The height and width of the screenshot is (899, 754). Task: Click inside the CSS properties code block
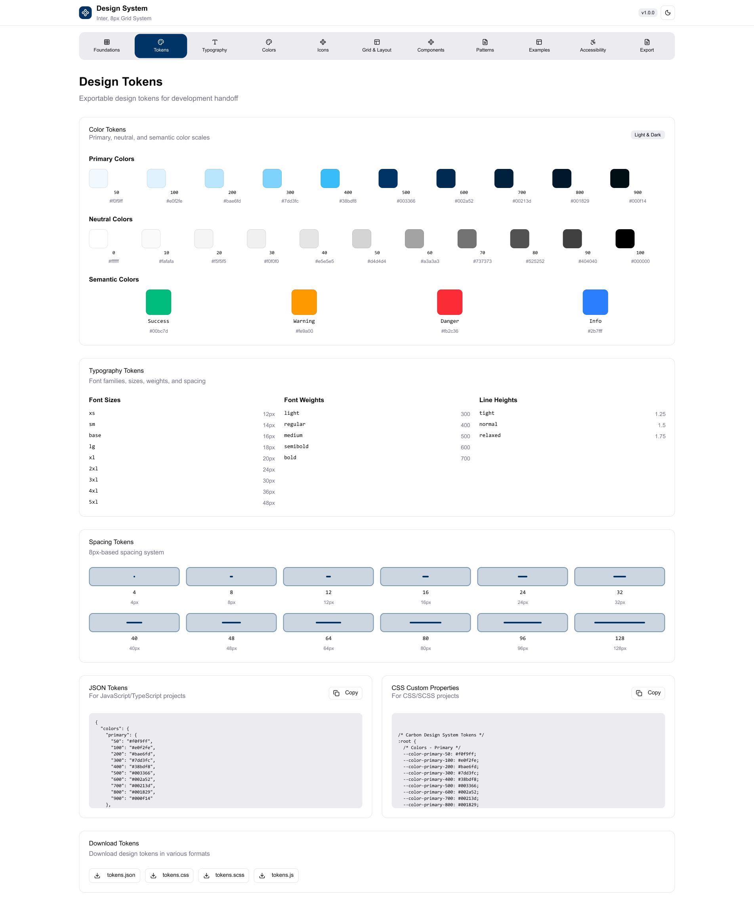point(528,761)
